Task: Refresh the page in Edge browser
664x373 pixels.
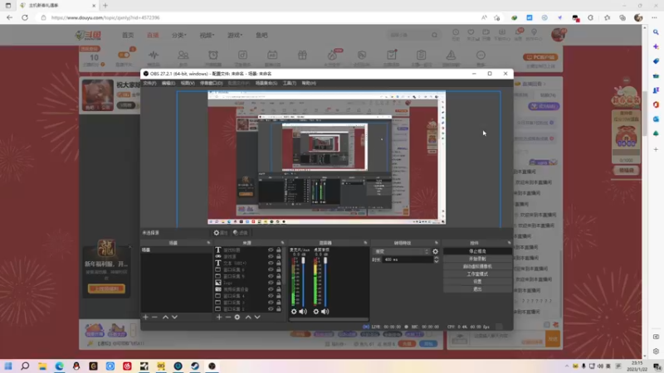Action: tap(25, 17)
